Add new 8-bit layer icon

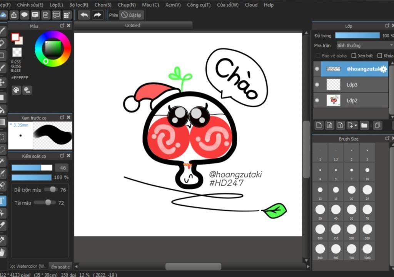(330, 125)
